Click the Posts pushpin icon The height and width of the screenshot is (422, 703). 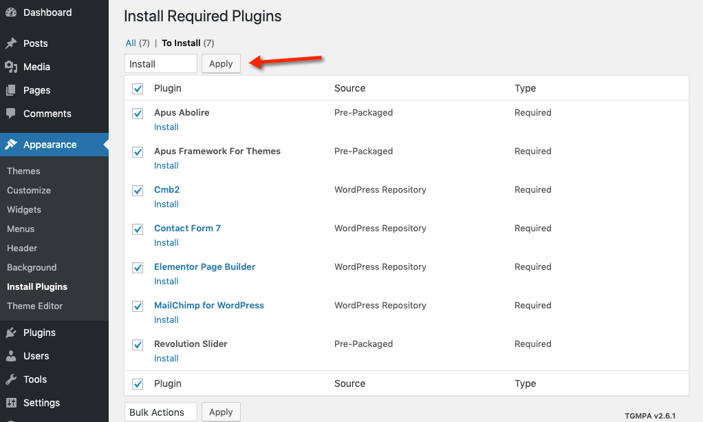click(11, 43)
